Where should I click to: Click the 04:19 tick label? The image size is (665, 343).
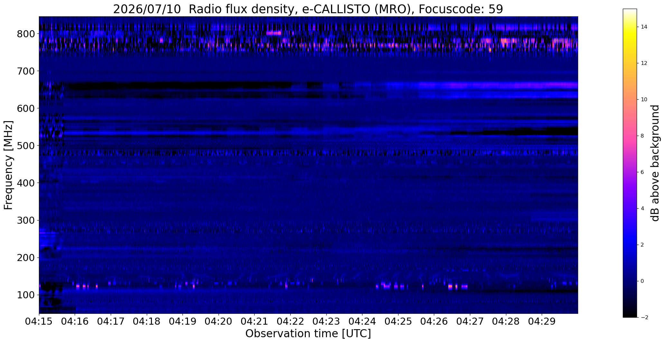(183, 322)
